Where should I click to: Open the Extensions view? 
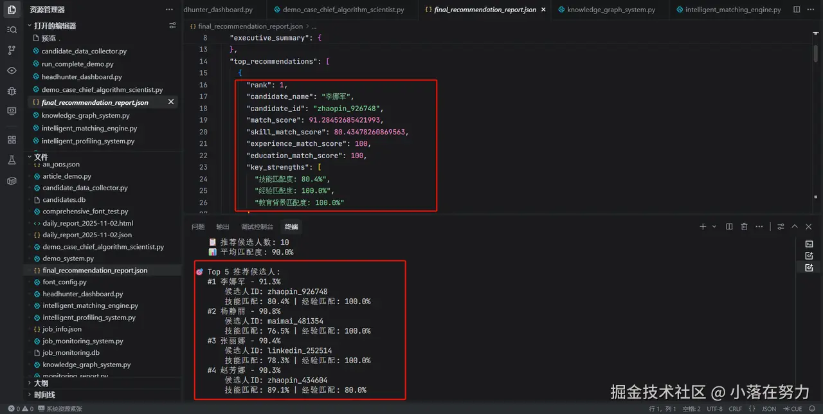point(12,139)
